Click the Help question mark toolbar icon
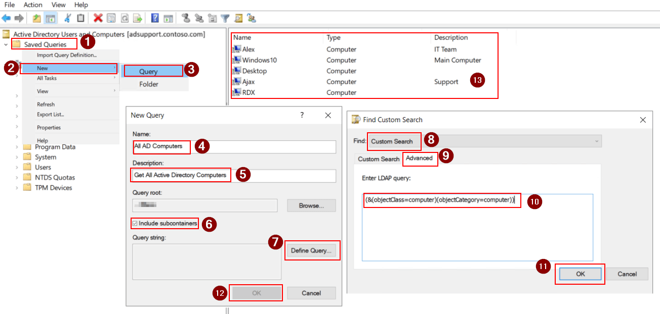Viewport: 660px width, 314px height. coord(154,18)
